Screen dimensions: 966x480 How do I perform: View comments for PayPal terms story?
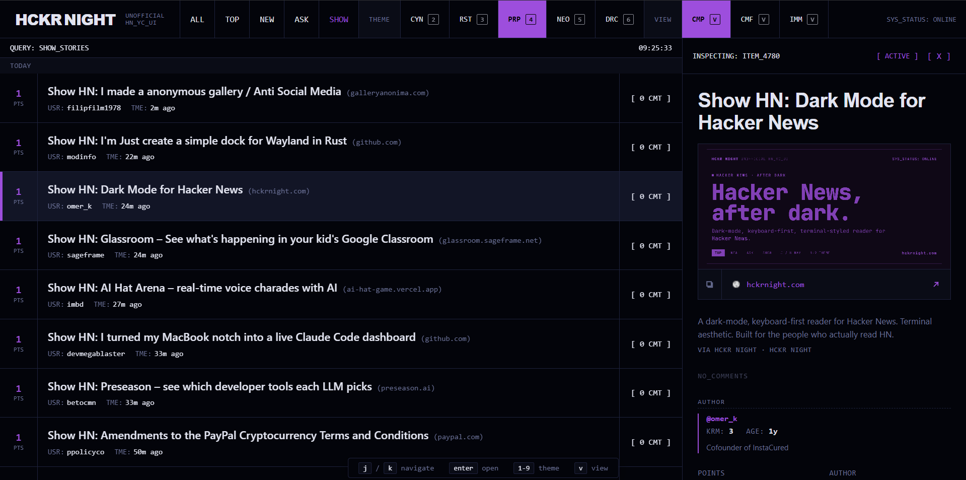pyautogui.click(x=651, y=442)
